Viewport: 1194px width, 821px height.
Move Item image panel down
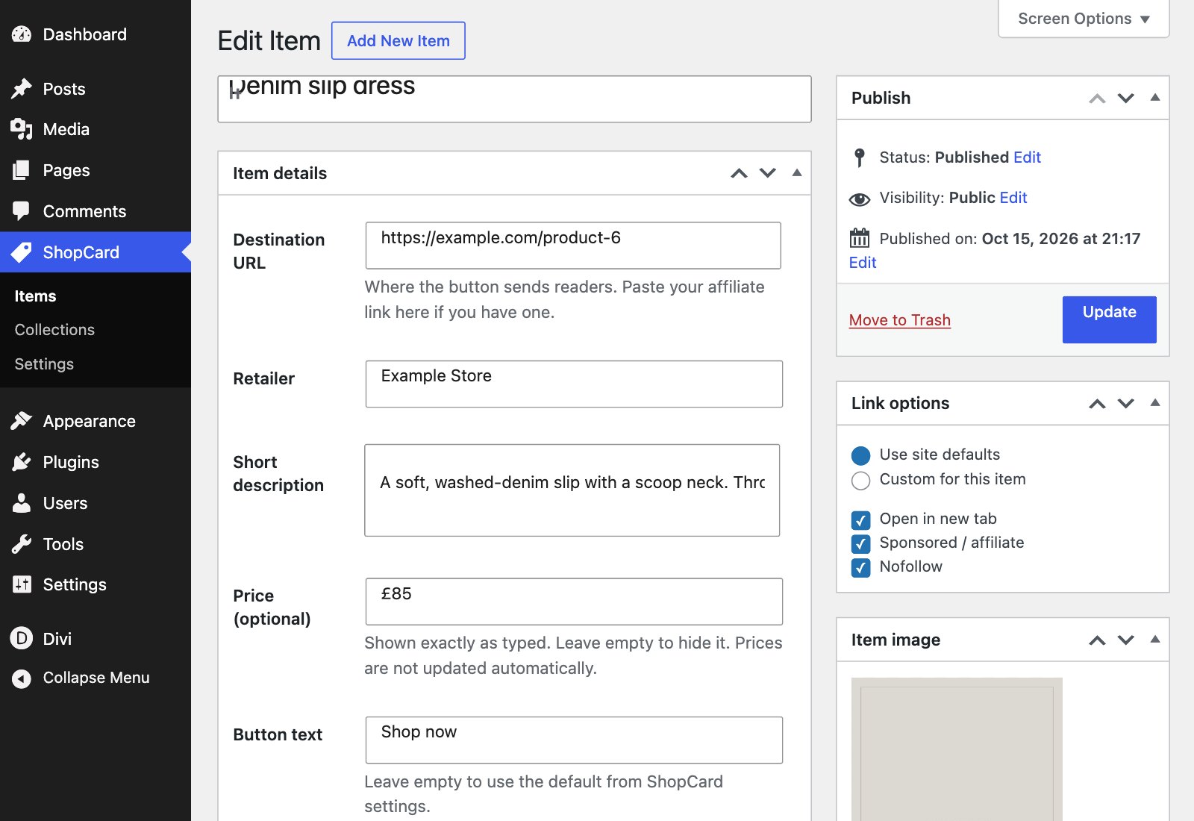pos(1126,640)
